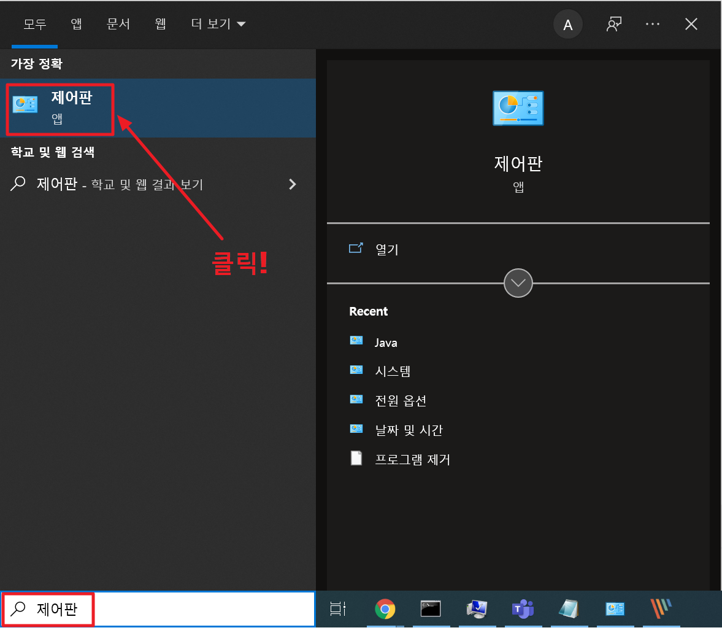Open 시스템 from the Recent list
The image size is (722, 633).
pyautogui.click(x=393, y=371)
